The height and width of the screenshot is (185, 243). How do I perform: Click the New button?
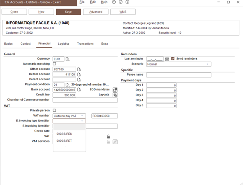(x=41, y=12)
